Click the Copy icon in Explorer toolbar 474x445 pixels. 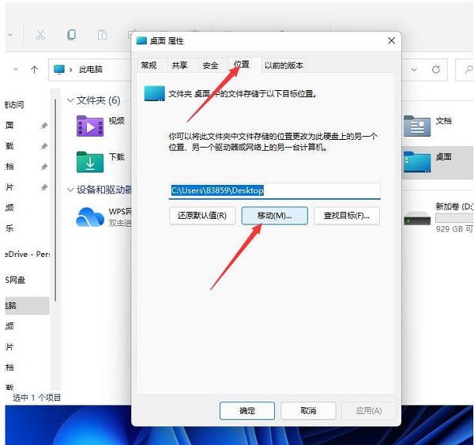coord(71,35)
